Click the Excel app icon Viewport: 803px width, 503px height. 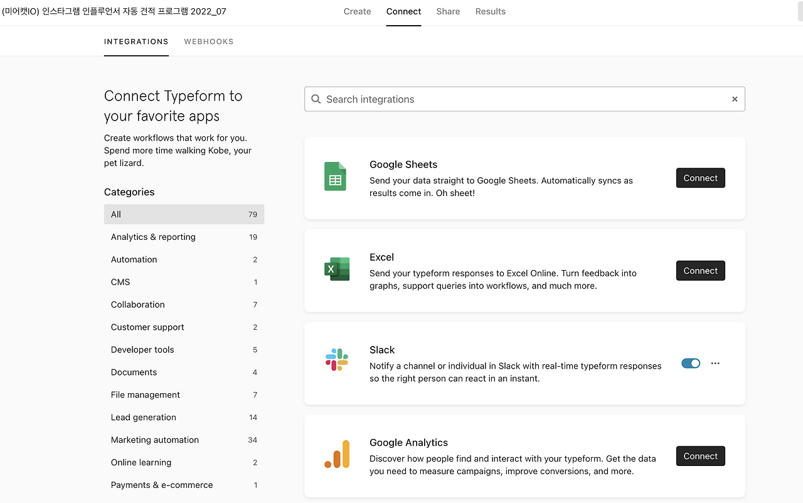click(337, 269)
